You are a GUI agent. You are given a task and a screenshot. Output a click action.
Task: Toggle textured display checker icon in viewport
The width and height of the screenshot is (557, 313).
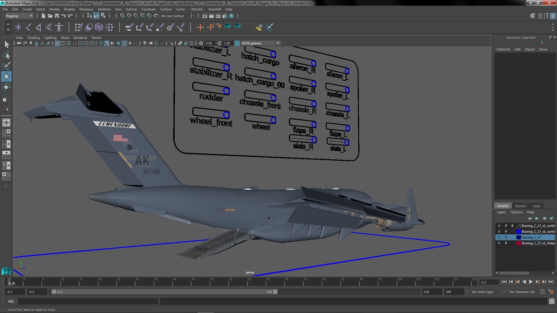124,43
